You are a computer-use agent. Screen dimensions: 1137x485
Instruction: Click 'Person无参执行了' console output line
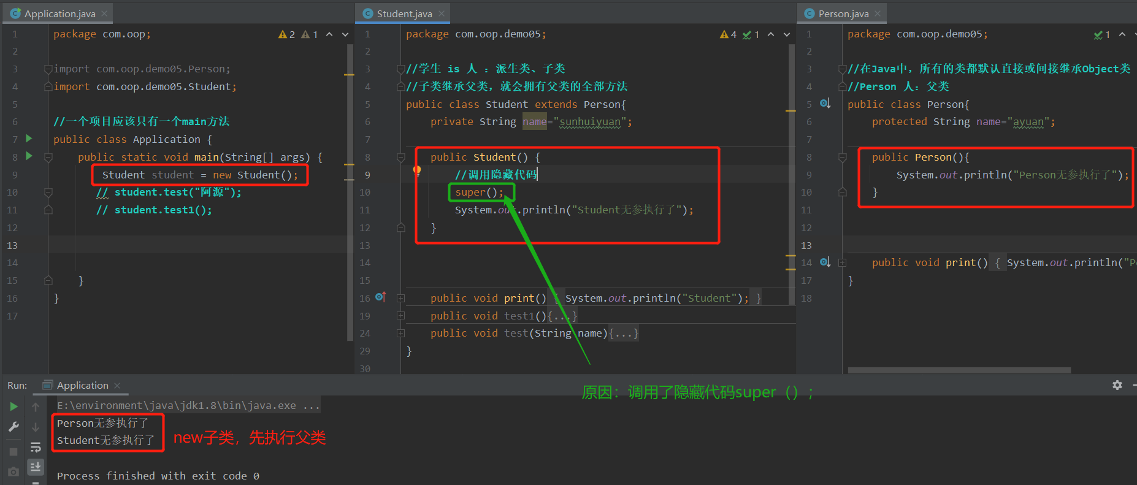tap(102, 423)
